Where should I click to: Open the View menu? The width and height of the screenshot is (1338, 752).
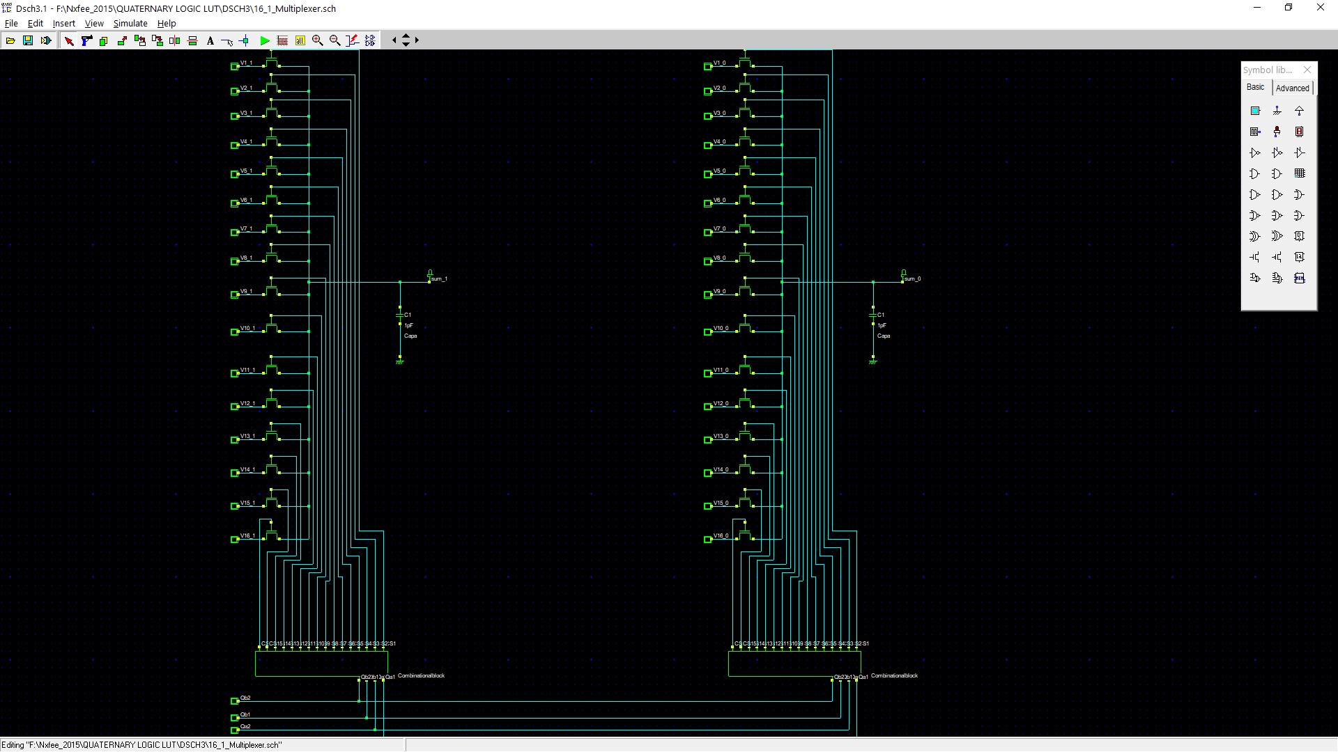(94, 23)
